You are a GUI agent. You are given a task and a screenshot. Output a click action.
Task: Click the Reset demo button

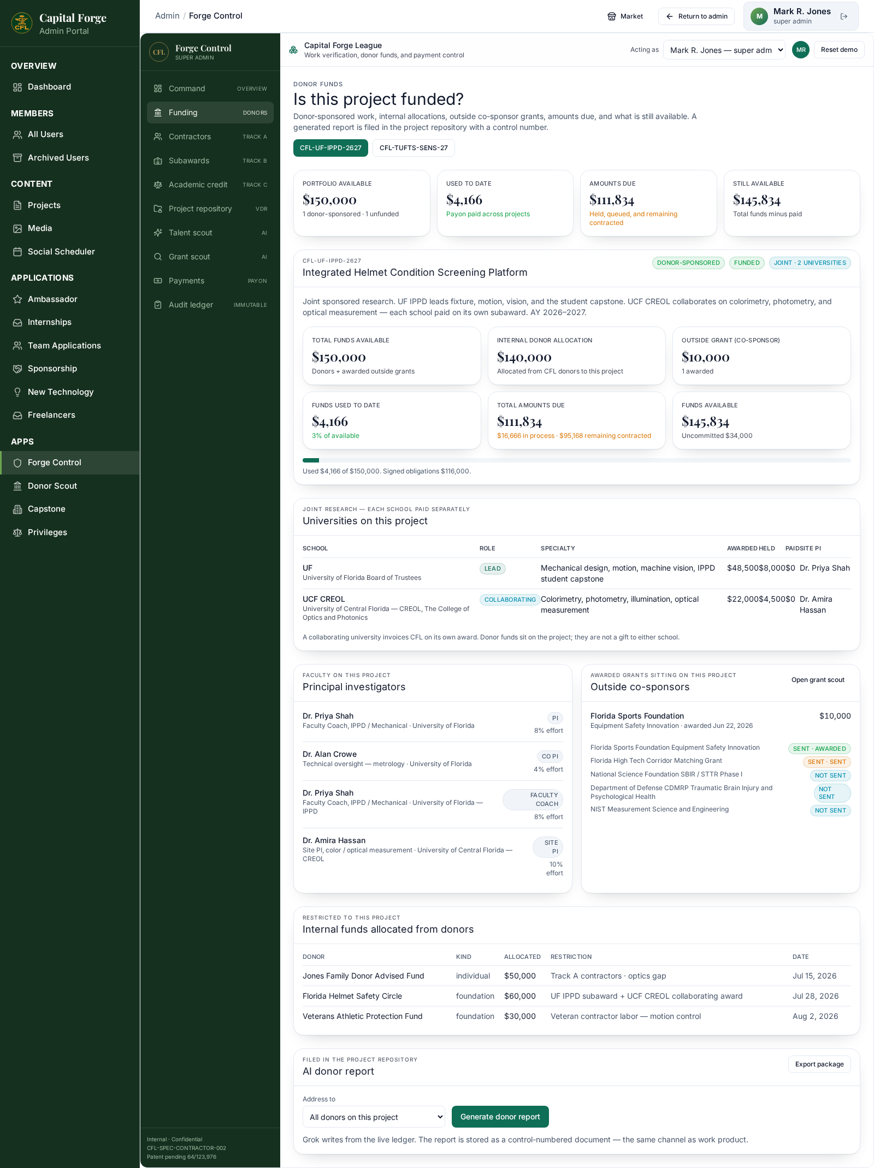point(839,50)
